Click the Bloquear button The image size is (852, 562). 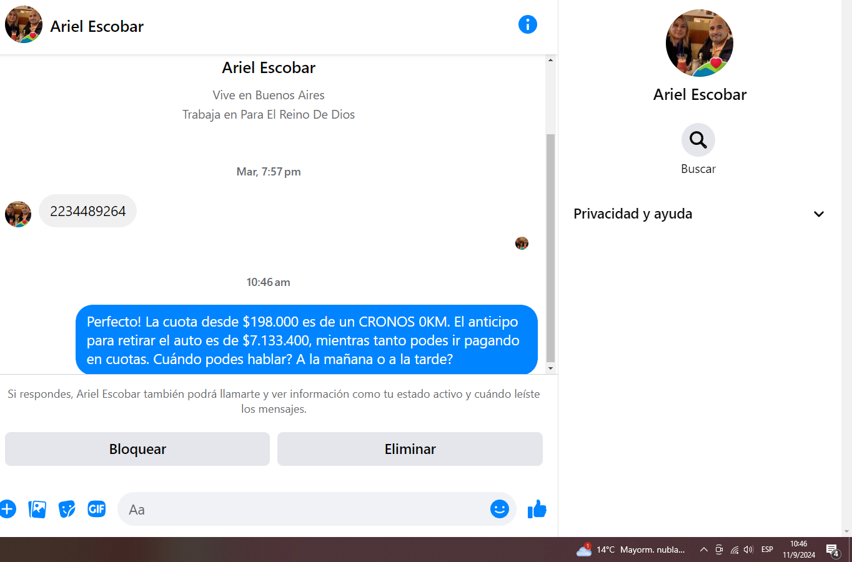click(137, 449)
